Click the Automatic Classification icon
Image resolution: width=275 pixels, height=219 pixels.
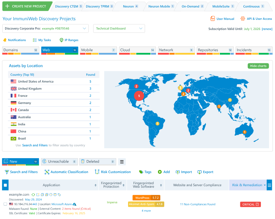click(47, 172)
